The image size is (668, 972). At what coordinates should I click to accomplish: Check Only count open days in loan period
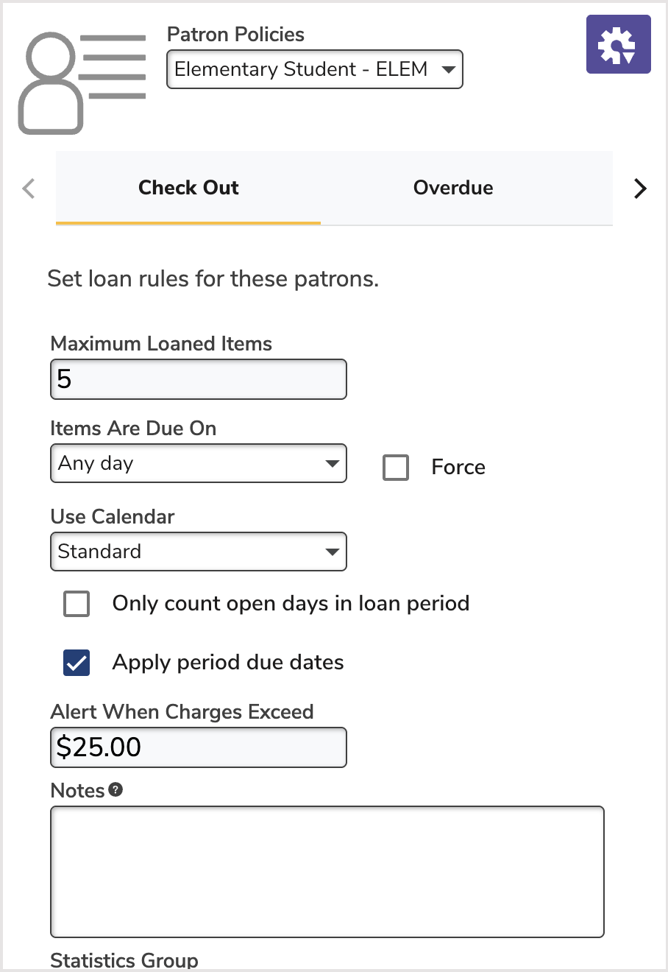[77, 604]
